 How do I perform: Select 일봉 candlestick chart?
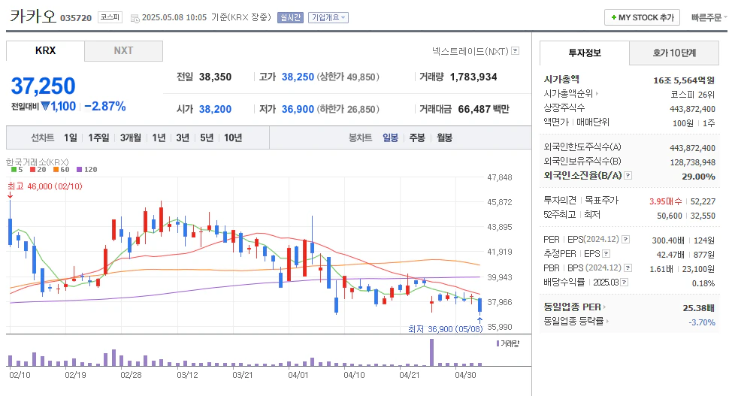(x=390, y=138)
